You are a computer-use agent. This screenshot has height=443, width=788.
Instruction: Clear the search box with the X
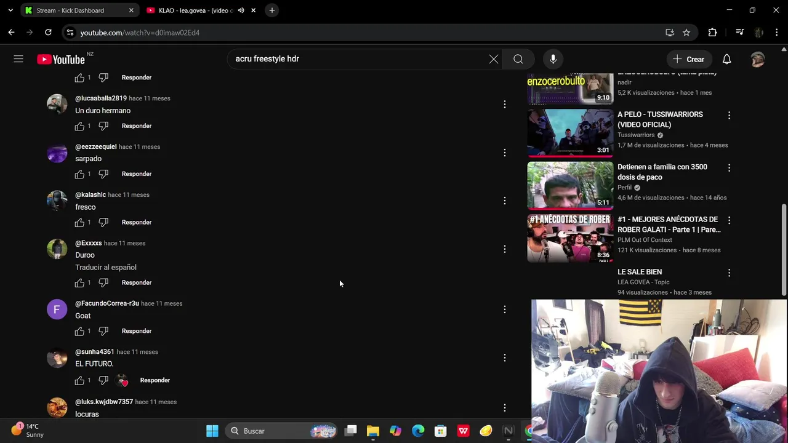pos(494,59)
